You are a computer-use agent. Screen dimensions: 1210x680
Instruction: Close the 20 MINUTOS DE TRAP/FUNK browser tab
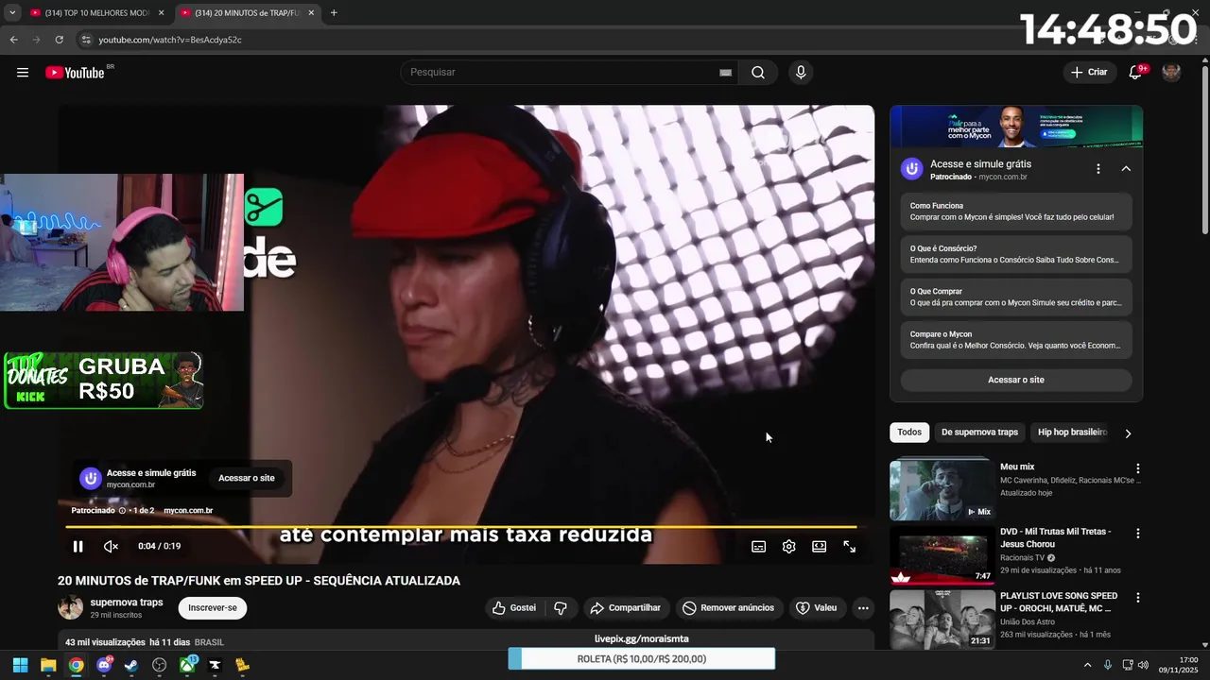click(311, 13)
